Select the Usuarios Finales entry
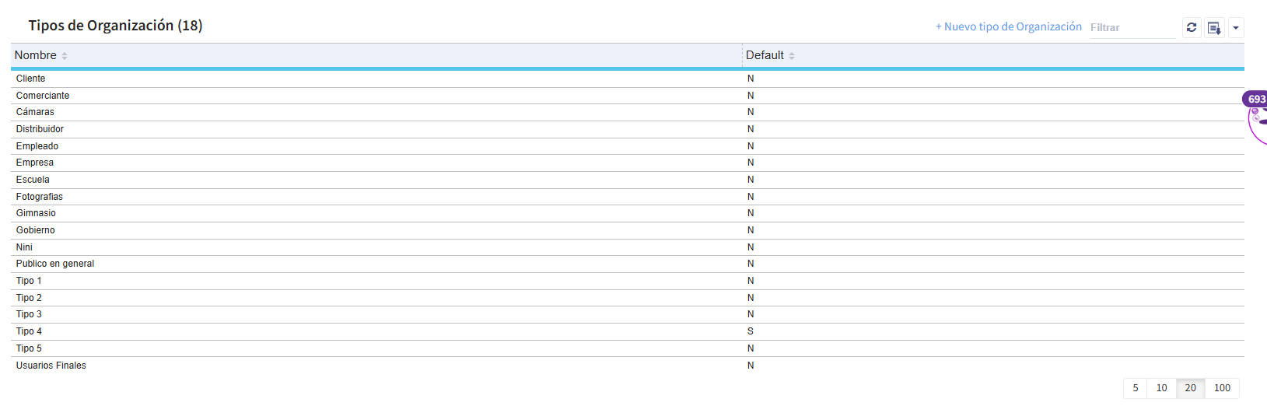 (51, 366)
